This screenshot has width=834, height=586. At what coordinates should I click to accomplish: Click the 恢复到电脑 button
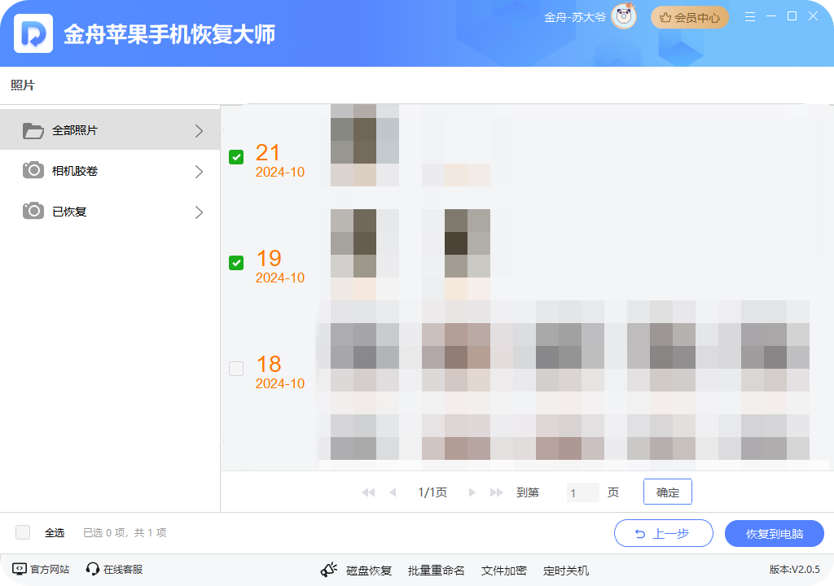(774, 534)
